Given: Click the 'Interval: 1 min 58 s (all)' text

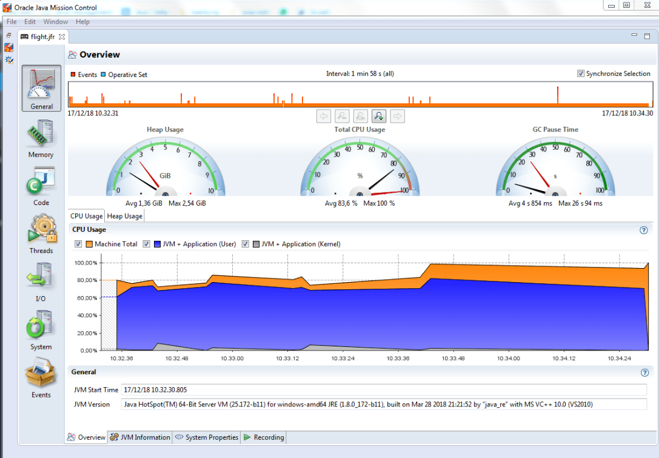Looking at the screenshot, I should coord(360,73).
